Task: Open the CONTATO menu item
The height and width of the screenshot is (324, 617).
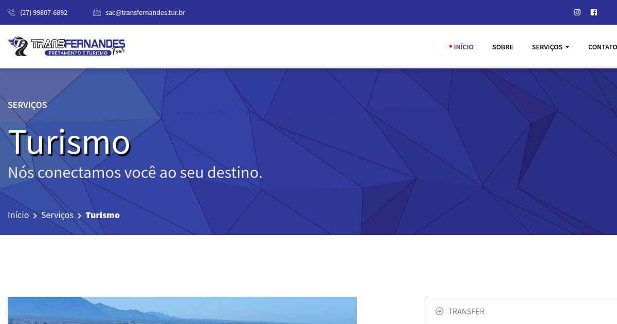Action: (602, 47)
